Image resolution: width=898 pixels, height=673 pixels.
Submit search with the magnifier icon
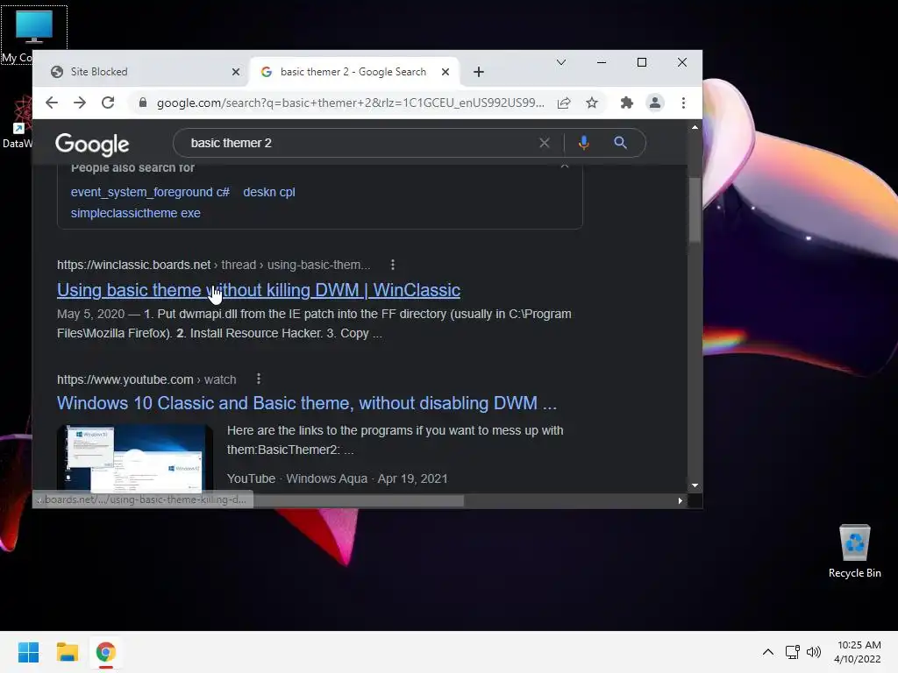620,143
